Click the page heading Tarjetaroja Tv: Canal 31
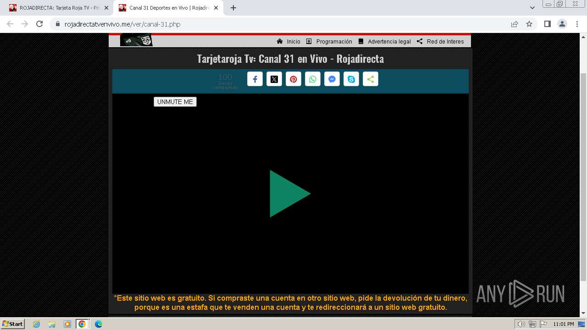Screen dimensions: 587x330 (290, 59)
